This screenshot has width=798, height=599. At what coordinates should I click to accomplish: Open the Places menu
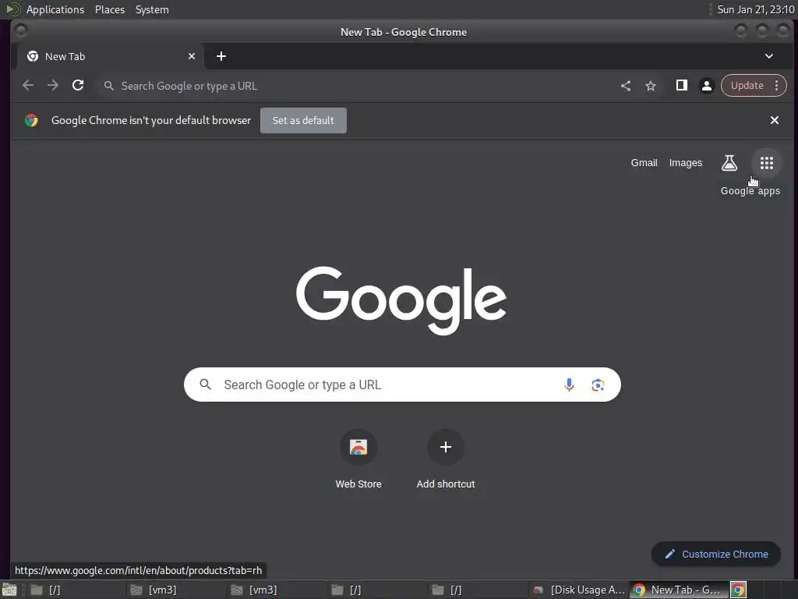pyautogui.click(x=109, y=9)
